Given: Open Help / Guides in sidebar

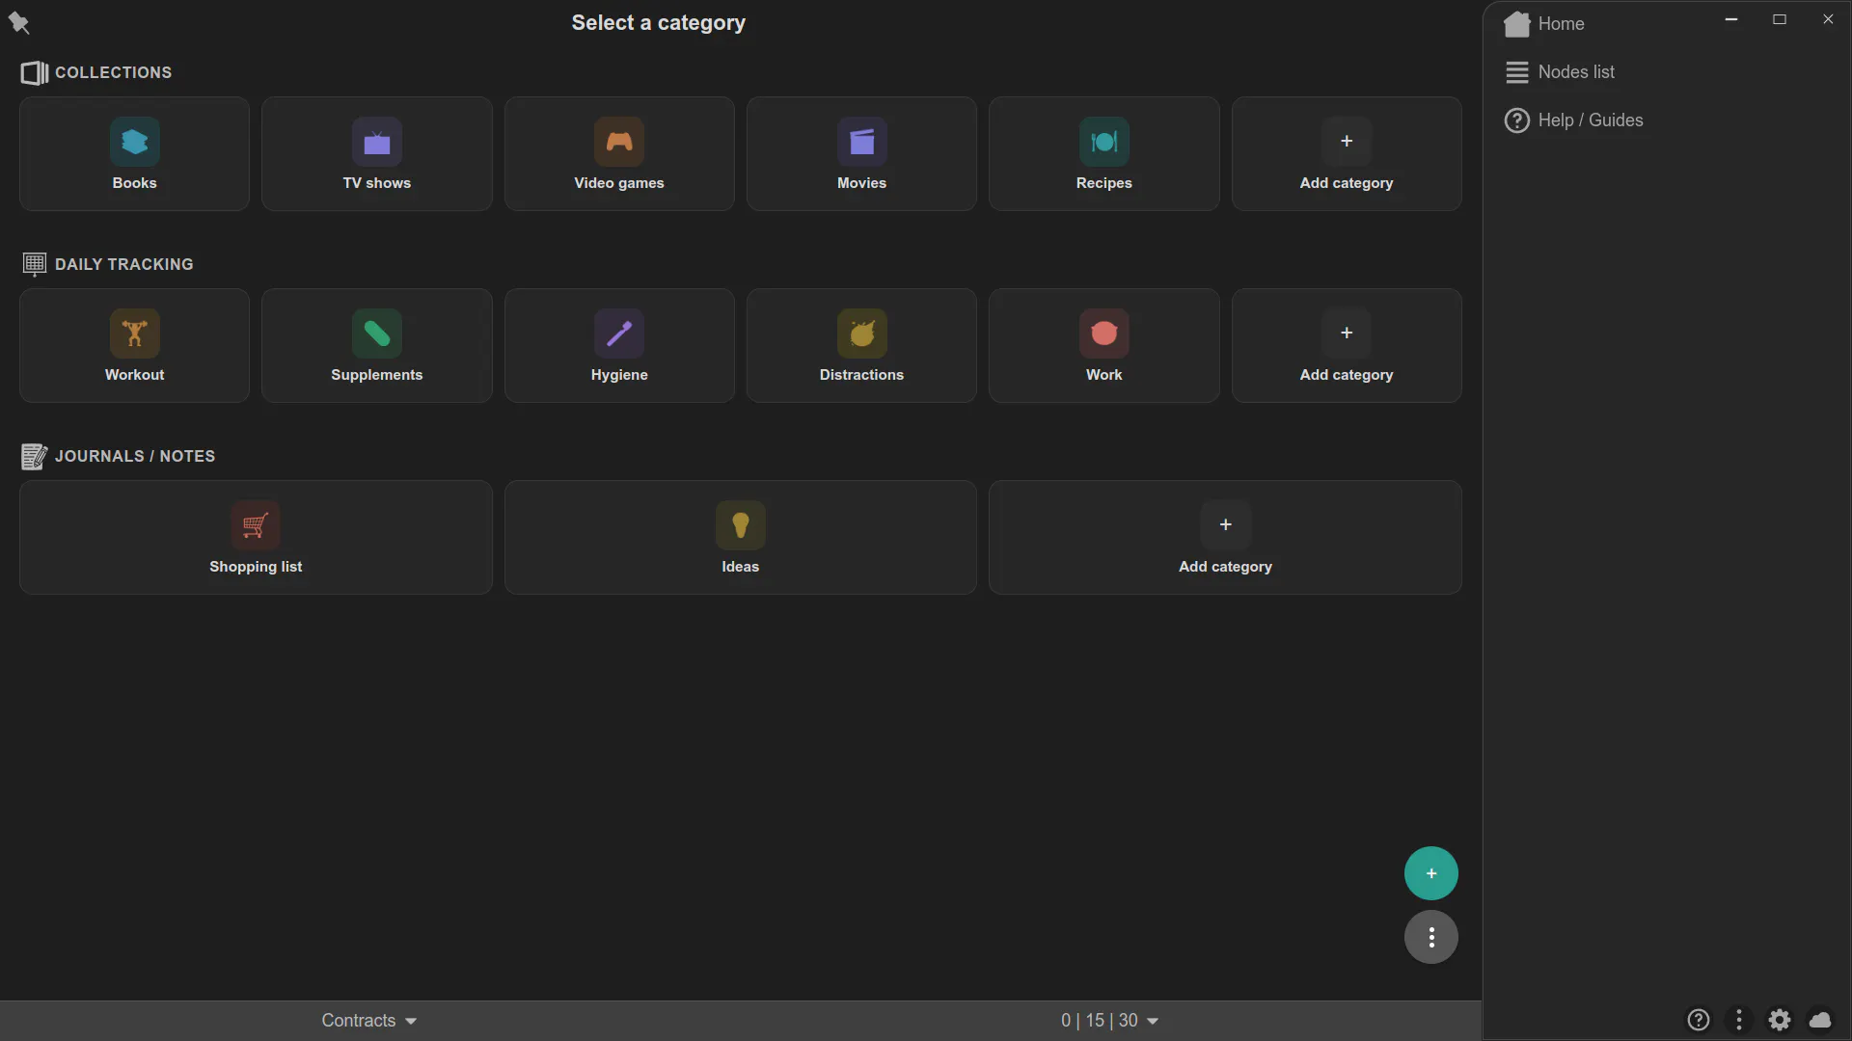Looking at the screenshot, I should pyautogui.click(x=1574, y=120).
